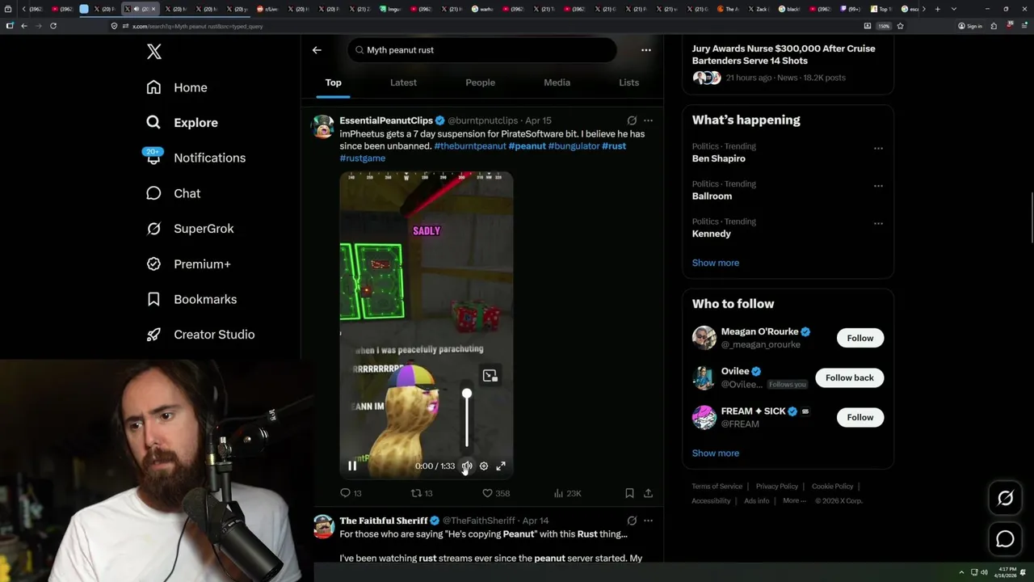Bookmark the EssentialPeanutClips post

pyautogui.click(x=629, y=493)
